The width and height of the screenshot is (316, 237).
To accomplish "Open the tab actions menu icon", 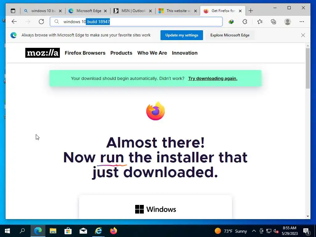I will pos(13,11).
